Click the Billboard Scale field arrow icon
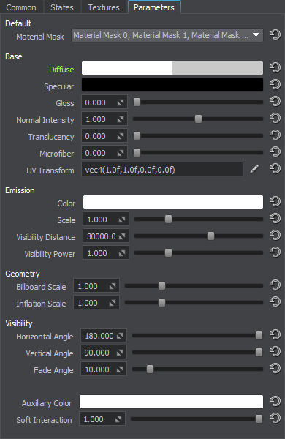285x439 pixels. 113,286
